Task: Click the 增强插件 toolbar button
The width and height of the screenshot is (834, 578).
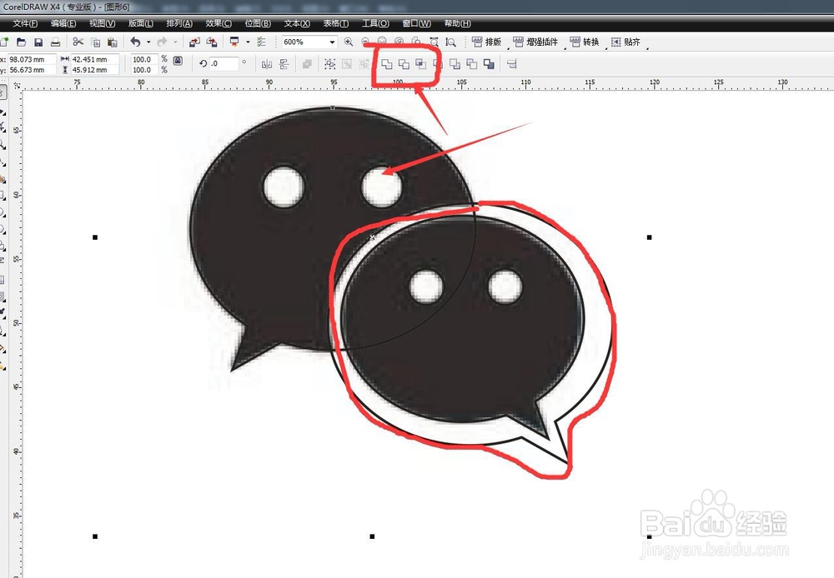Action: [535, 42]
